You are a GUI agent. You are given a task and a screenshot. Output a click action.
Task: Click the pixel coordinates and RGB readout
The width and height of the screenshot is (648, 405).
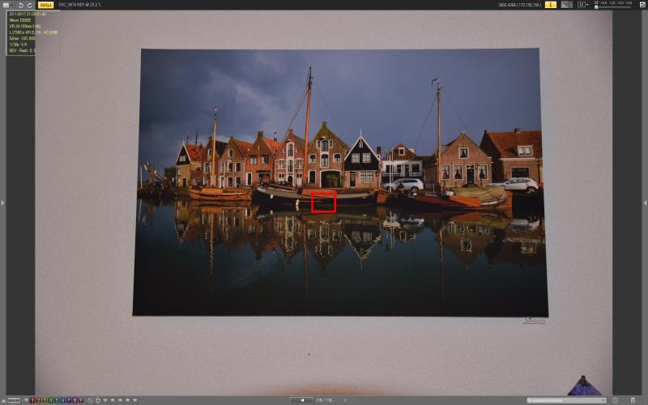520,5
